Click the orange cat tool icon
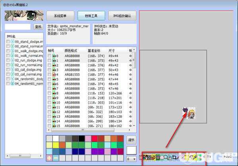This screenshot has width=238, height=166. click(x=154, y=157)
